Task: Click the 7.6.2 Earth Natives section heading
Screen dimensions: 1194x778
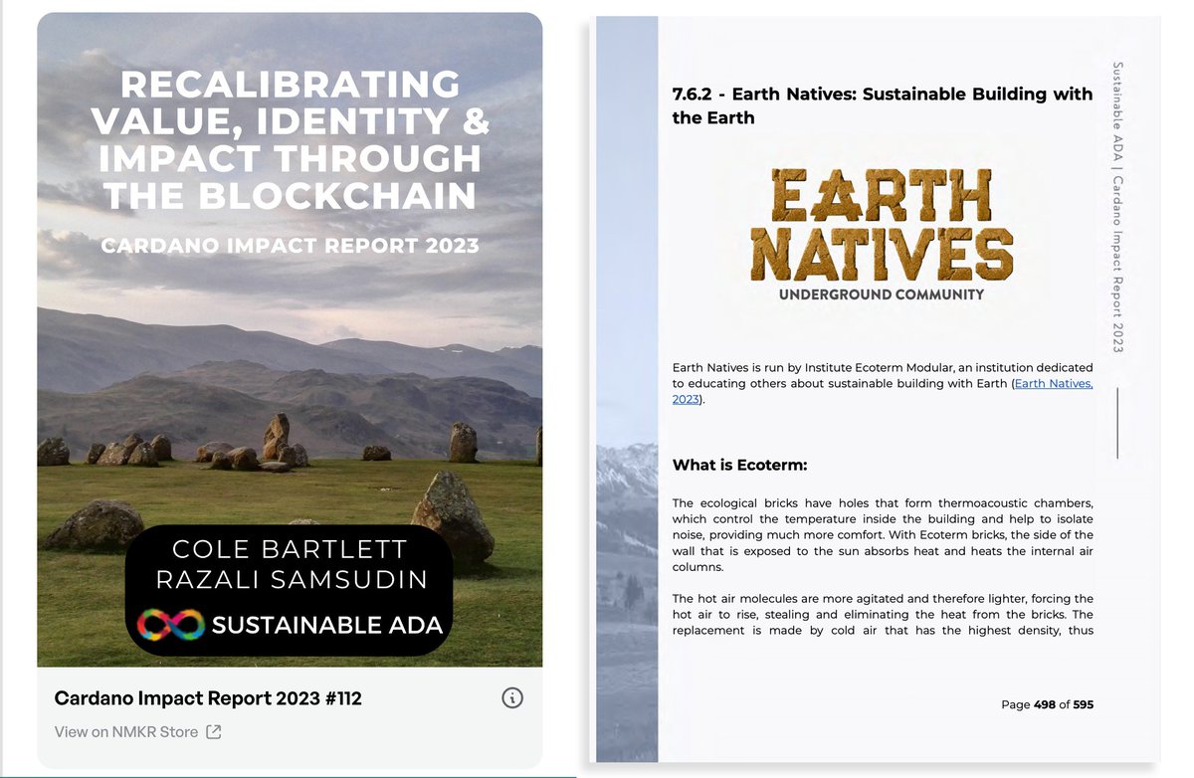Action: (883, 105)
